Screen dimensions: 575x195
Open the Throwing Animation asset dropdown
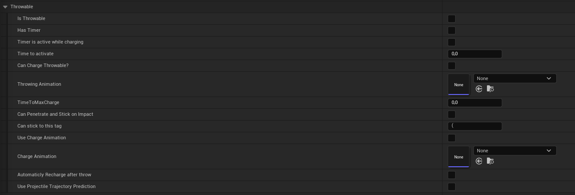tap(515, 78)
